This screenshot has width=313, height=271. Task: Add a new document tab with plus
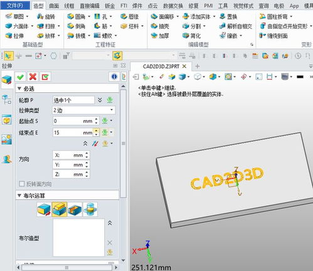click(x=198, y=66)
